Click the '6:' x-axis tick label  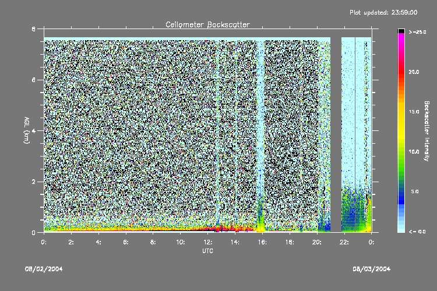126,242
